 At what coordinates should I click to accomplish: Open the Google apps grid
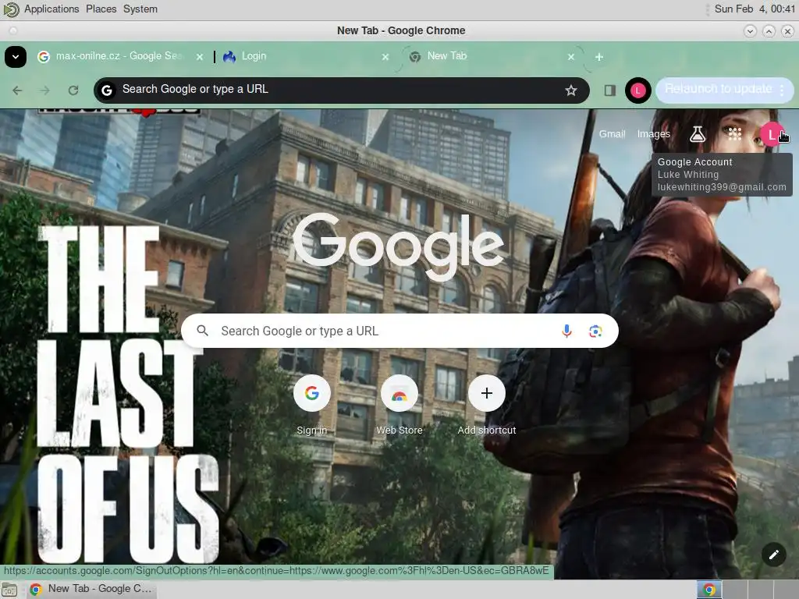(735, 134)
